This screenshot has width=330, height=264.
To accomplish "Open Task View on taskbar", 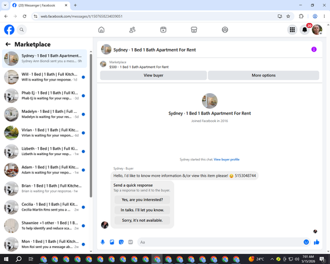I will point(31,259).
